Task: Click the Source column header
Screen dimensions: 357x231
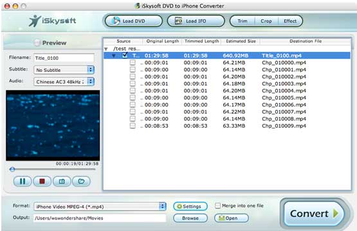Action: (124, 41)
